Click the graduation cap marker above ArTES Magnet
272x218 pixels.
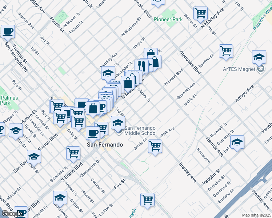tap(259, 57)
